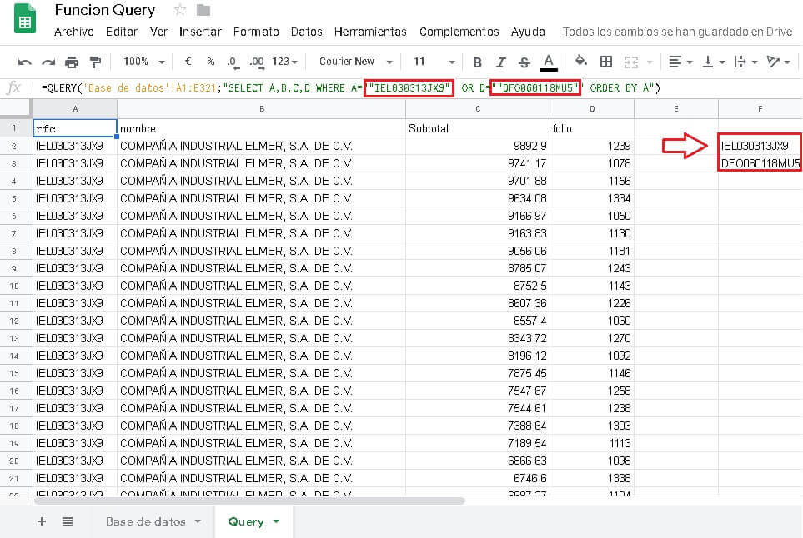Open the Formato menu

[256, 32]
